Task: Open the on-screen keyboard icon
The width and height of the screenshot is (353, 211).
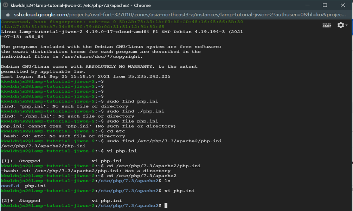Action: (x=327, y=25)
